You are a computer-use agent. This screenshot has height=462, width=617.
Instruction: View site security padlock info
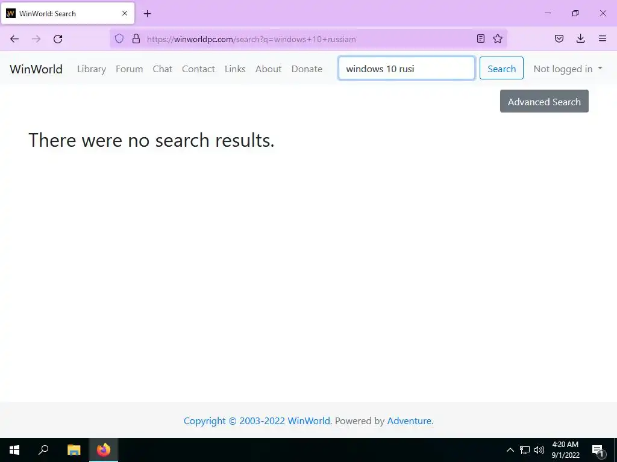coord(136,38)
